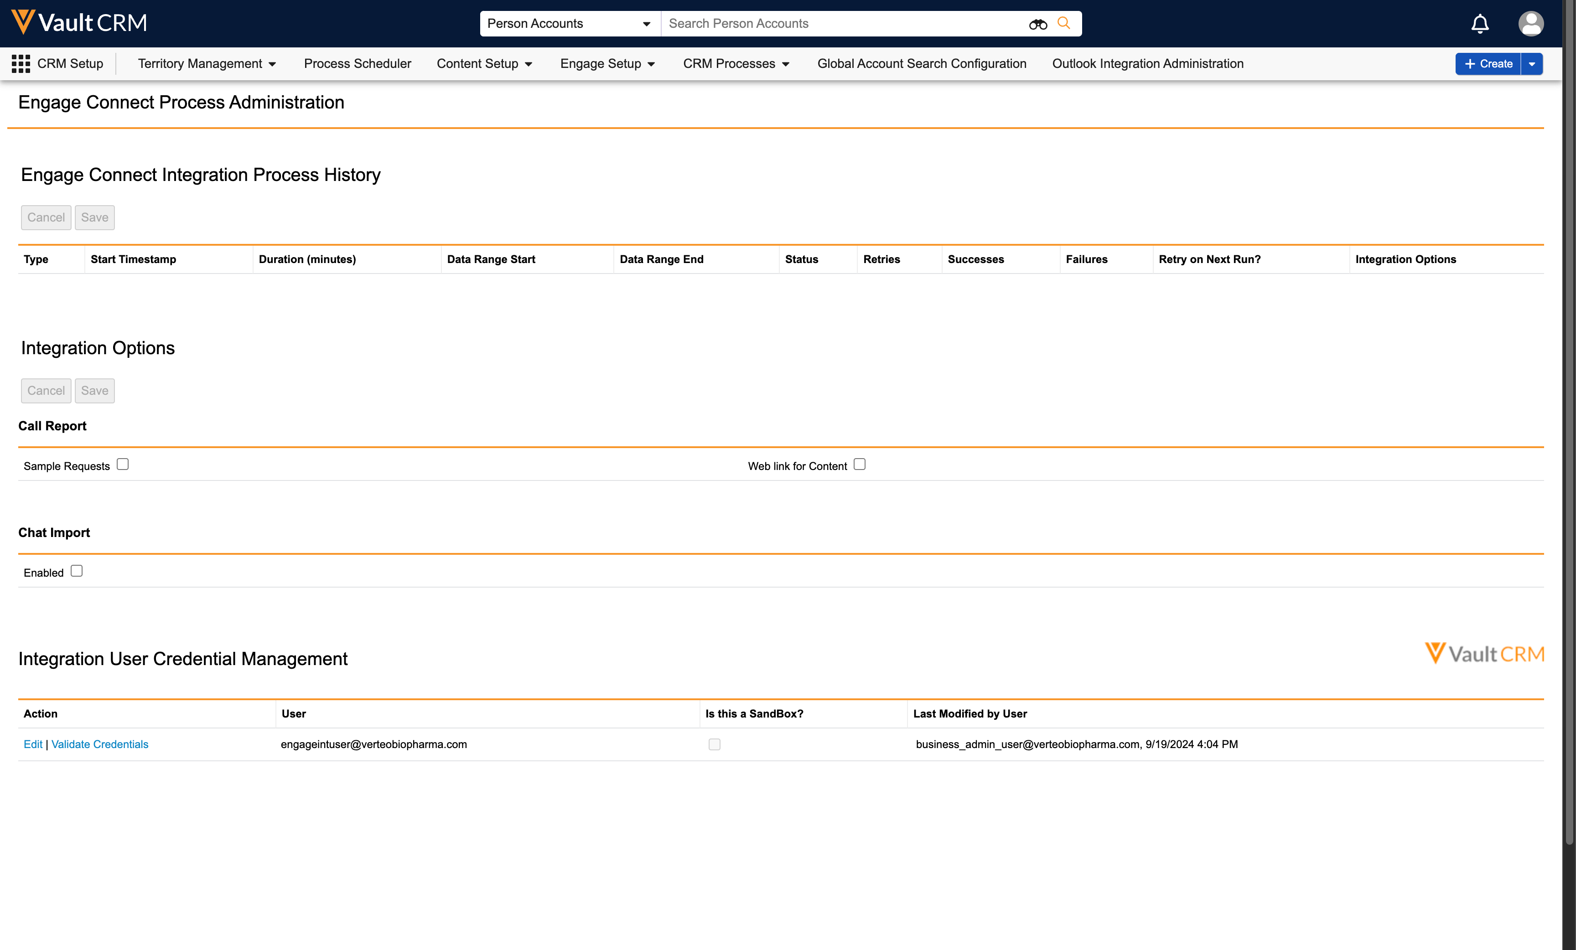Enable the Sample Requests checkbox
The image size is (1576, 950).
point(123,464)
